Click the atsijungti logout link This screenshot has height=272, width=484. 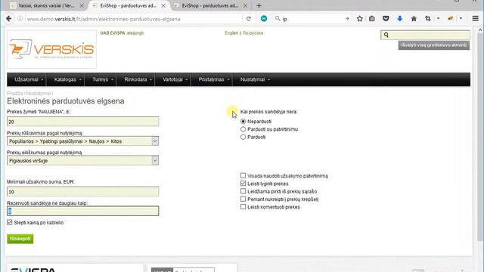pyautogui.click(x=135, y=33)
